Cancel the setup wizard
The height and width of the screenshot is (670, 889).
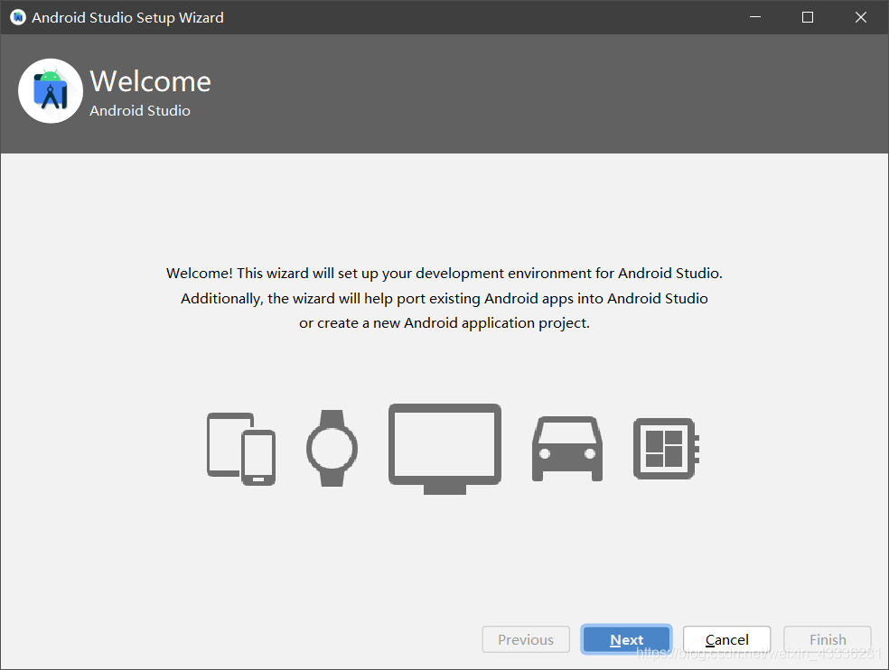726,639
